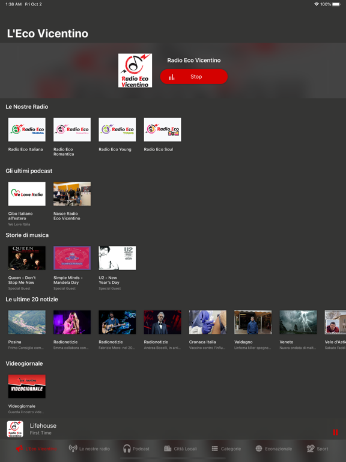This screenshot has height=462, width=346.
Task: Switch to the Sport tab
Action: point(317,449)
